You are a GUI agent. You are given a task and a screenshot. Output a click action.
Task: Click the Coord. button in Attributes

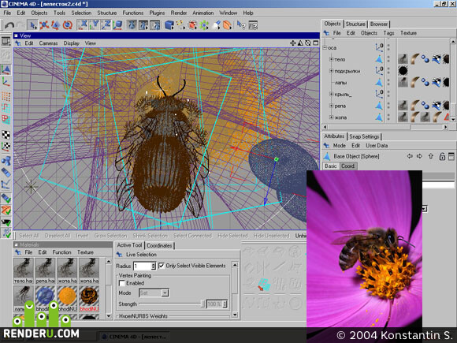click(x=347, y=166)
